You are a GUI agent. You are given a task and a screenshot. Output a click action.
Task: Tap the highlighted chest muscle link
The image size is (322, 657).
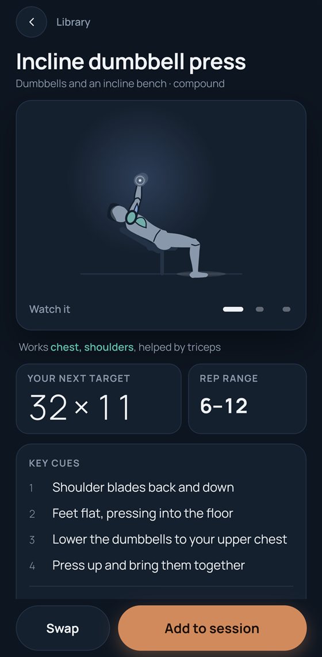click(66, 347)
